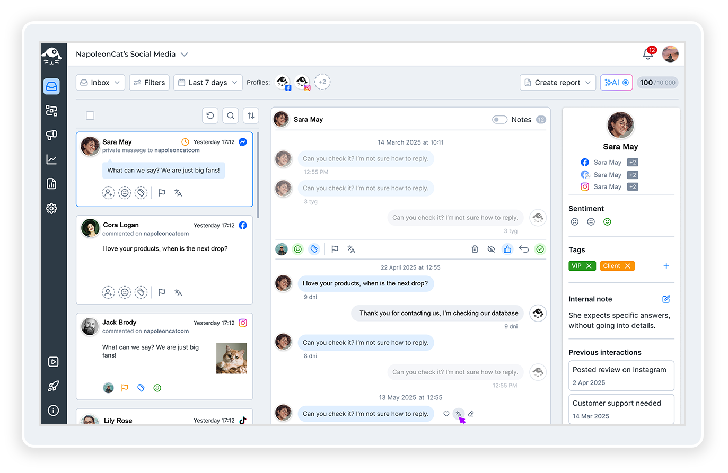
Task: Expand the Last 7 days date range selector
Action: (x=207, y=82)
